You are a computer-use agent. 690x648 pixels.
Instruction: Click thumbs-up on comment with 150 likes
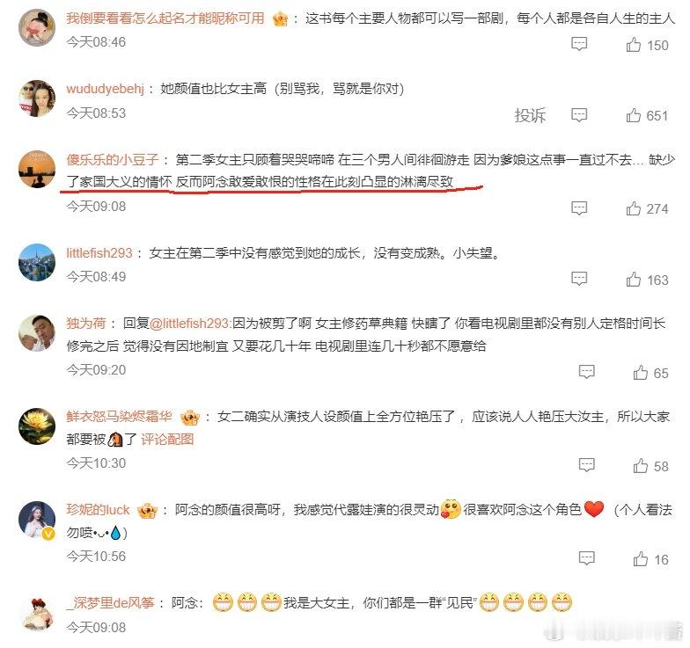click(x=634, y=44)
